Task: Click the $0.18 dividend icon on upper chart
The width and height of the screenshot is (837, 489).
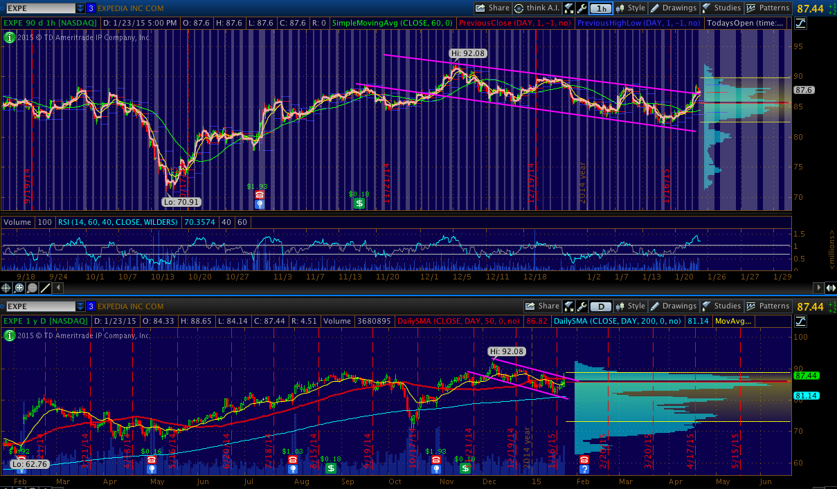Action: click(x=359, y=203)
